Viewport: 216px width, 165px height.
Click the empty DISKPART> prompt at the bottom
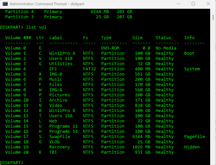coord(12,162)
